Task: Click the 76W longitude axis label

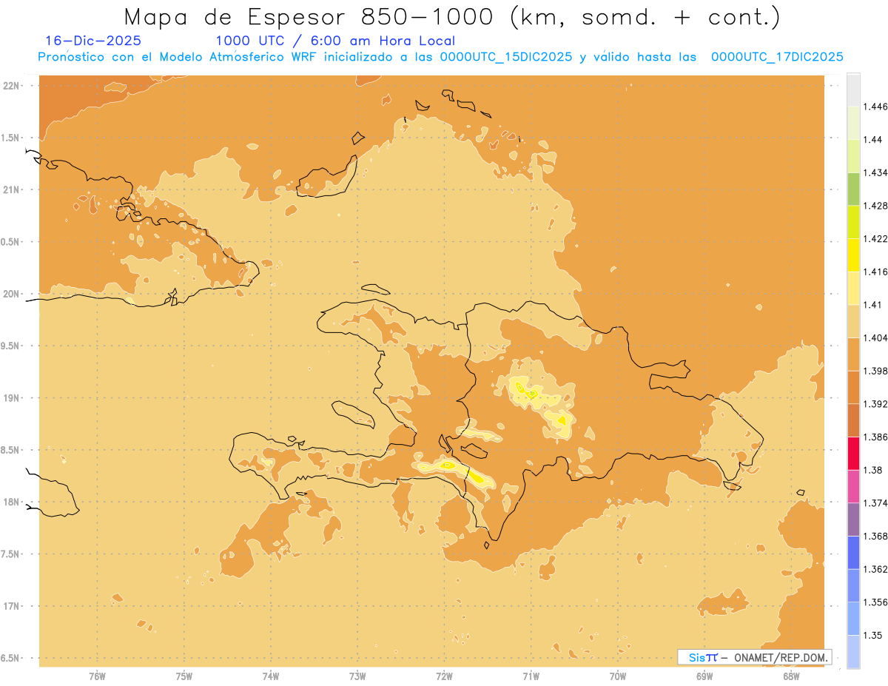Action: 97,676
